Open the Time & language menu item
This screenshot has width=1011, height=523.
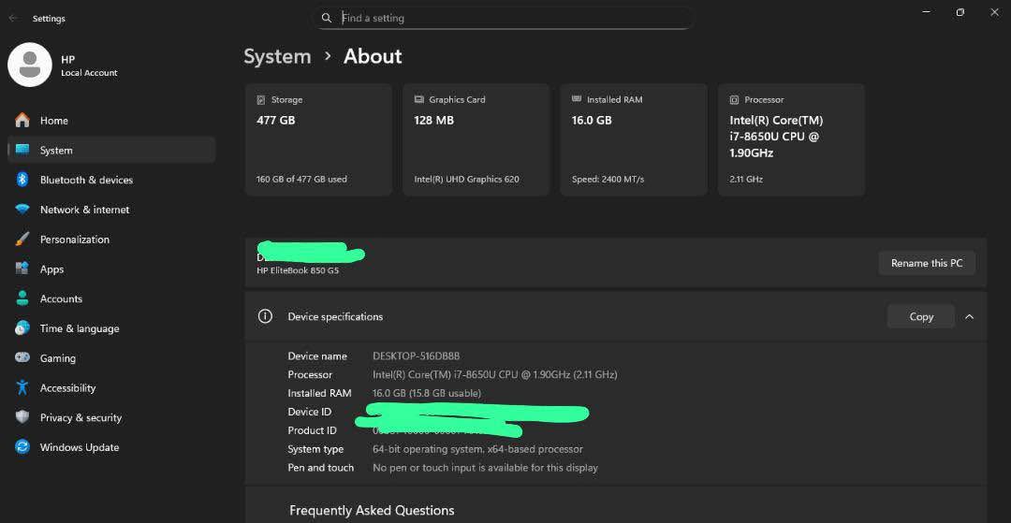pos(80,328)
